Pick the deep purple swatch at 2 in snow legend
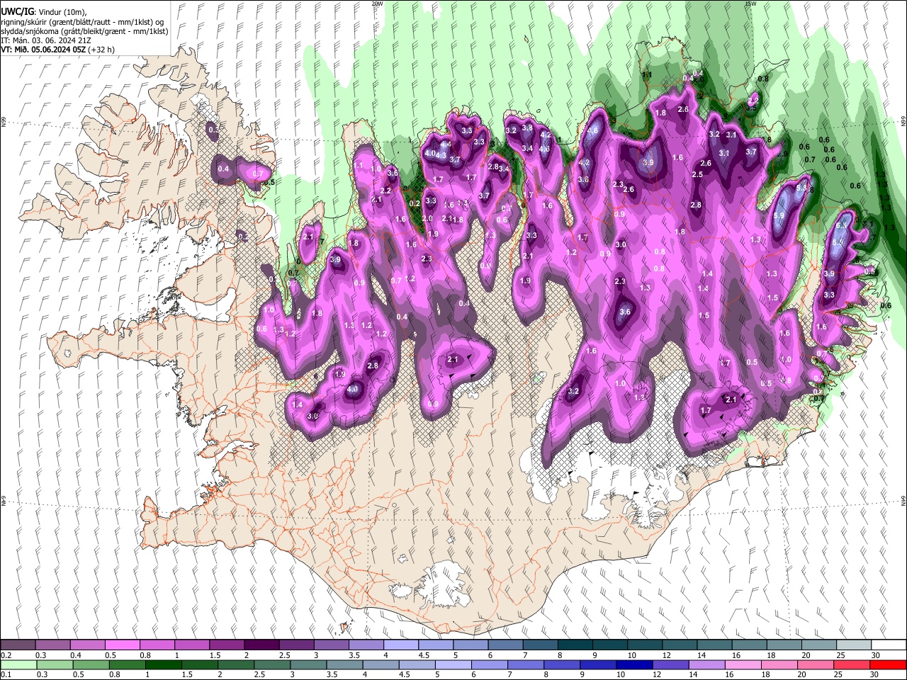The image size is (907, 680). [261, 645]
